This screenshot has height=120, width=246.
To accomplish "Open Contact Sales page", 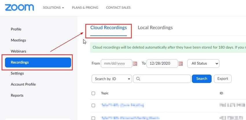I will point(118,8).
